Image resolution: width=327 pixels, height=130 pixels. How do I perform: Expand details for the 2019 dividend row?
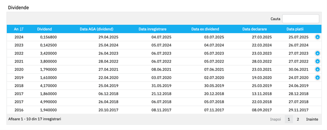point(317,78)
